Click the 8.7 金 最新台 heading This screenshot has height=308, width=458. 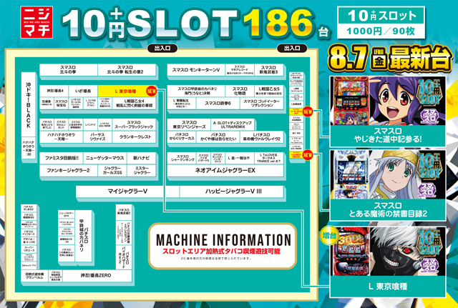[x=390, y=59]
